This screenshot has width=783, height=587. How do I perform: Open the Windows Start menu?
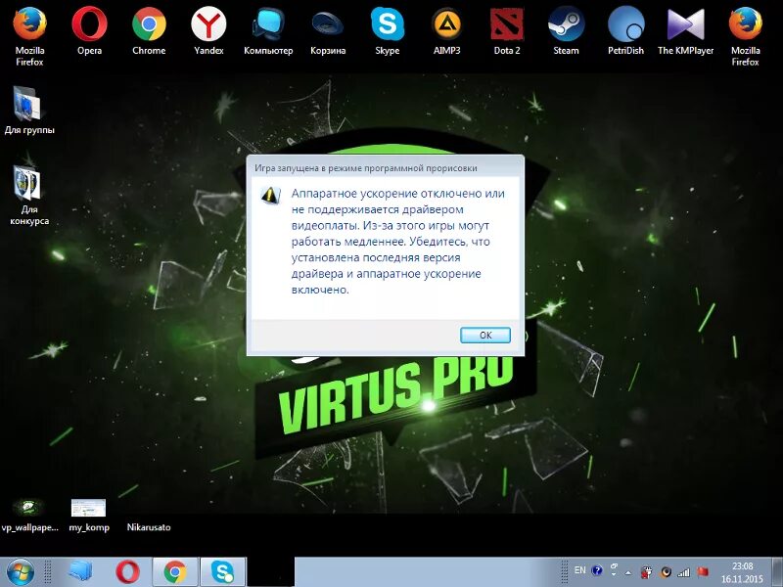click(x=20, y=572)
